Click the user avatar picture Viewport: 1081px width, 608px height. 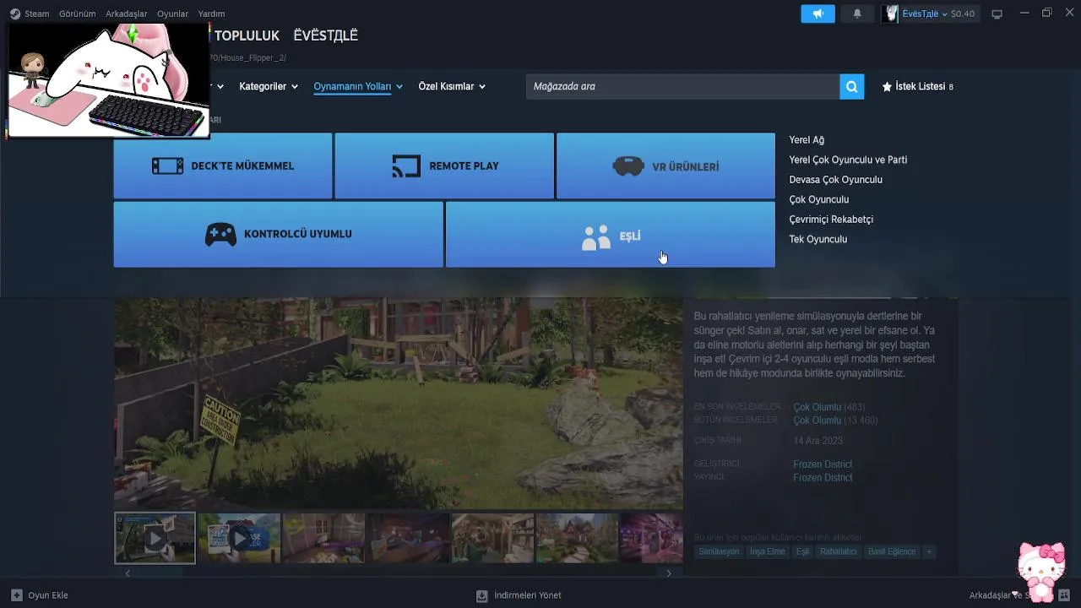pos(890,14)
